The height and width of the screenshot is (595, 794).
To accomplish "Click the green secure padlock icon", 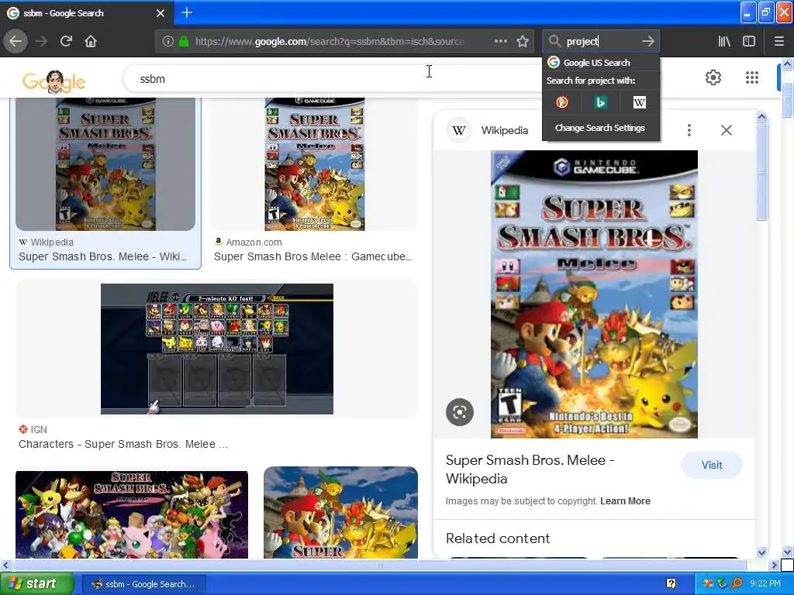I will 184,42.
